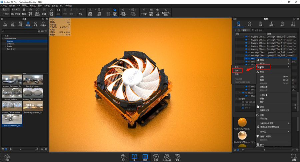Image resolution: width=300 pixels, height=162 pixels.
Task: Click the lock icon on the 相机 1 row
Action: pyautogui.click(x=295, y=105)
